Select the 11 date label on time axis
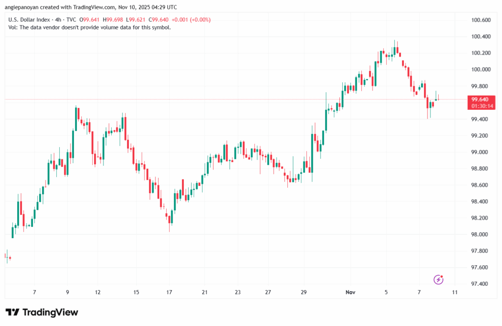Viewport: 502px width, 326px height. [454, 292]
